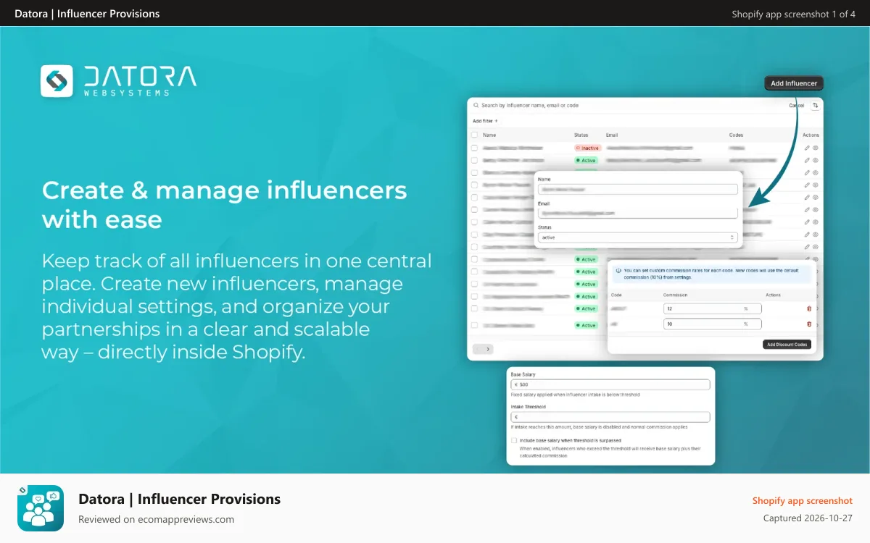Image resolution: width=870 pixels, height=543 pixels.
Task: Click the Intake Threshold field
Action: point(610,417)
